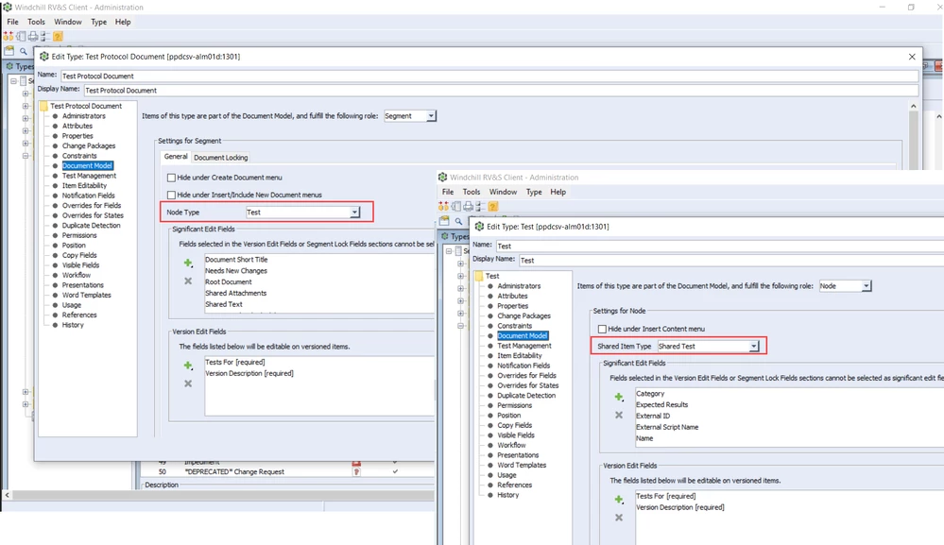Select Root Document in the Significant Edit Fields list
944x545 pixels.
(x=229, y=281)
